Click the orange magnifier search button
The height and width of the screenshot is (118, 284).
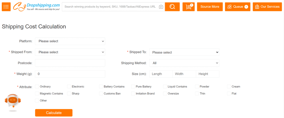pyautogui.click(x=172, y=7)
